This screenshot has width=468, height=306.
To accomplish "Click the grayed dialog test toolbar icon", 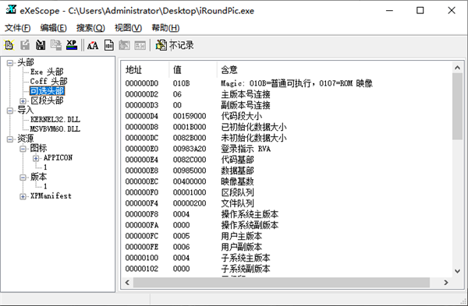I will (x=140, y=45).
